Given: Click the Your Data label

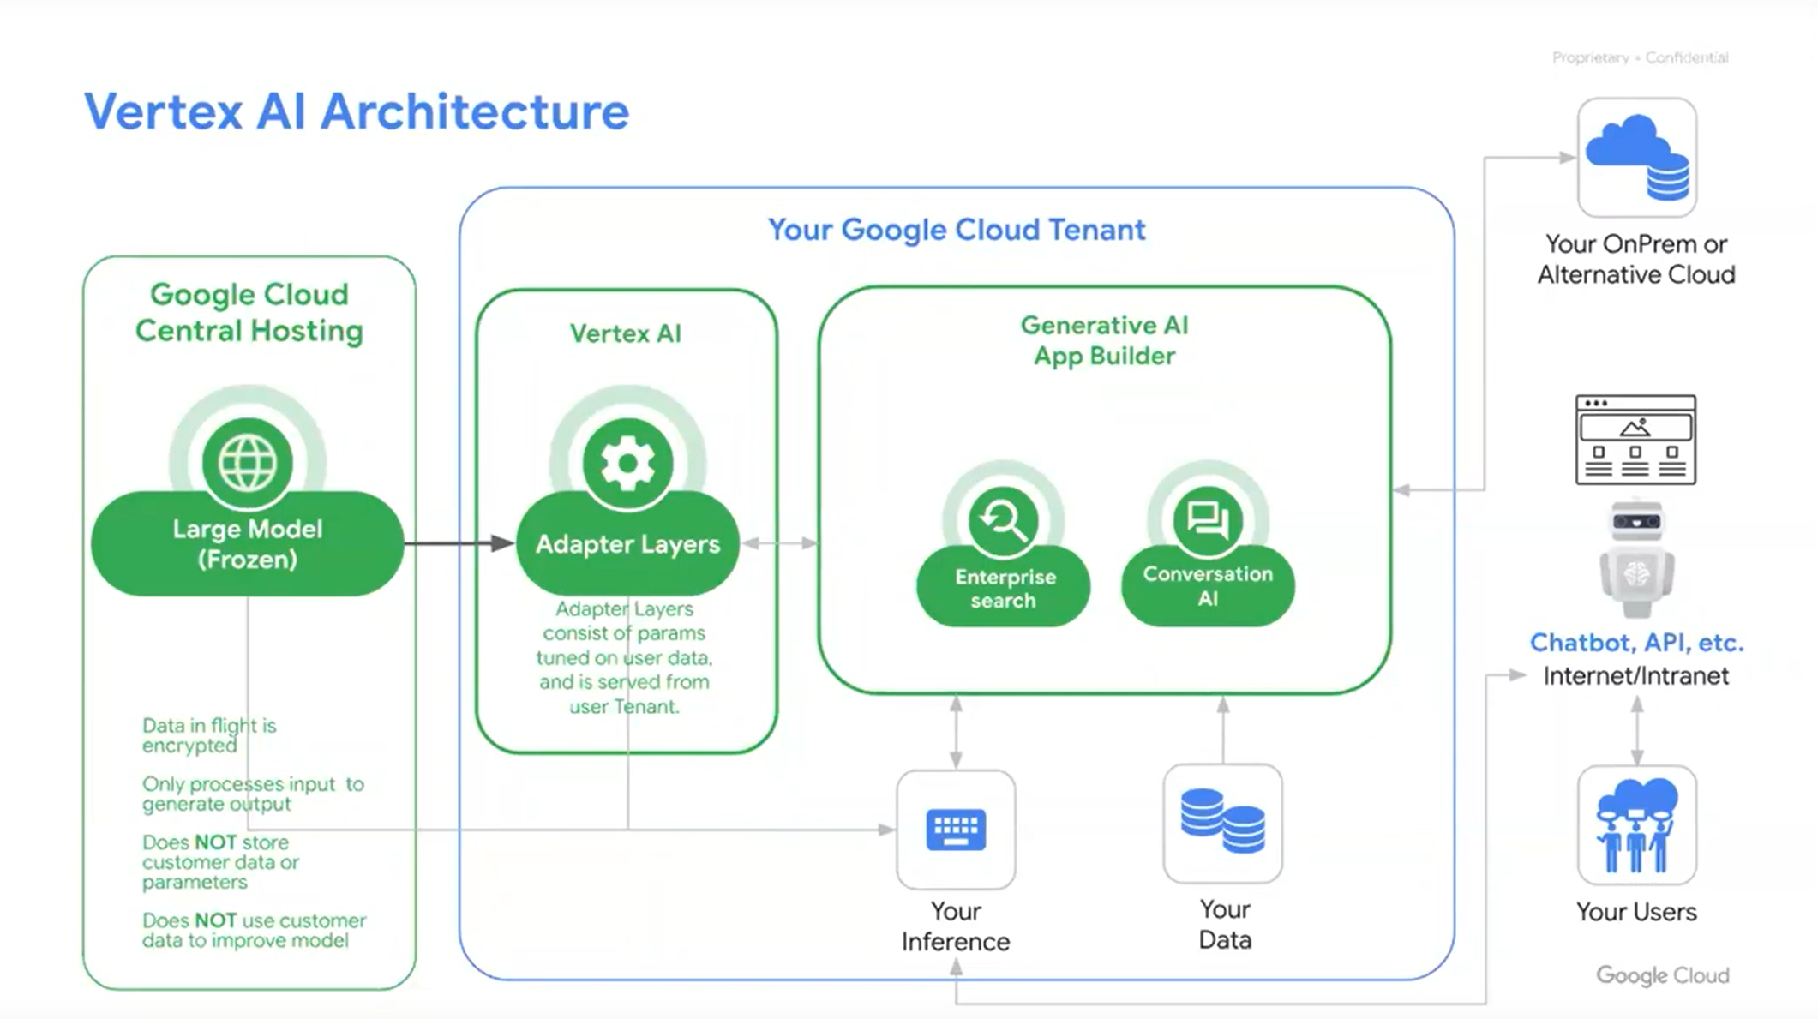Looking at the screenshot, I should 1225,925.
